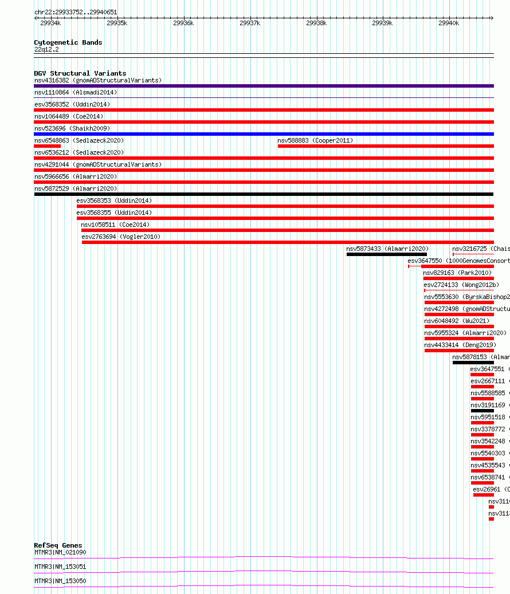510x594 pixels.
Task: Open nsv829163 (Park2010) variant
Action: point(457,273)
